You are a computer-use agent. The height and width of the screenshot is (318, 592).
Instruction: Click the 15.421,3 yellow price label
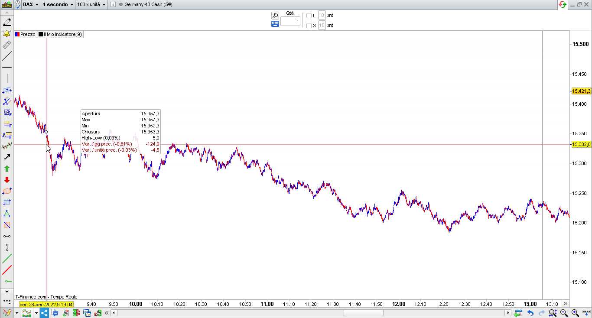click(x=582, y=91)
